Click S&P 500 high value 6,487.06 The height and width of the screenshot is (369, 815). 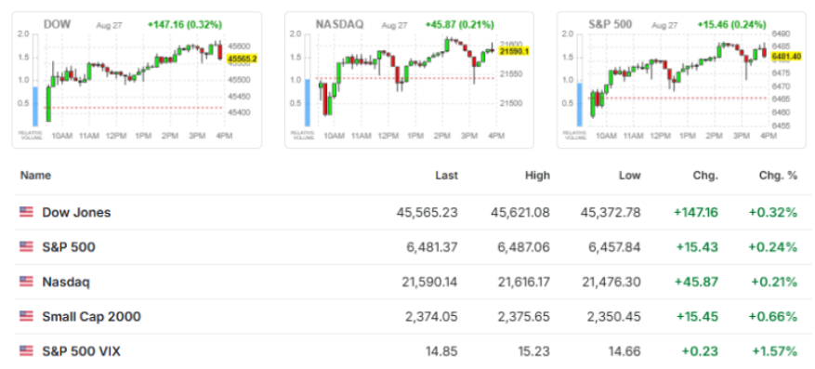click(524, 247)
